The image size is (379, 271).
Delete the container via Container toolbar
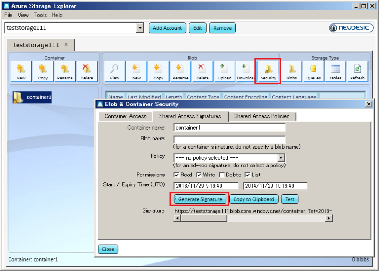click(x=87, y=72)
